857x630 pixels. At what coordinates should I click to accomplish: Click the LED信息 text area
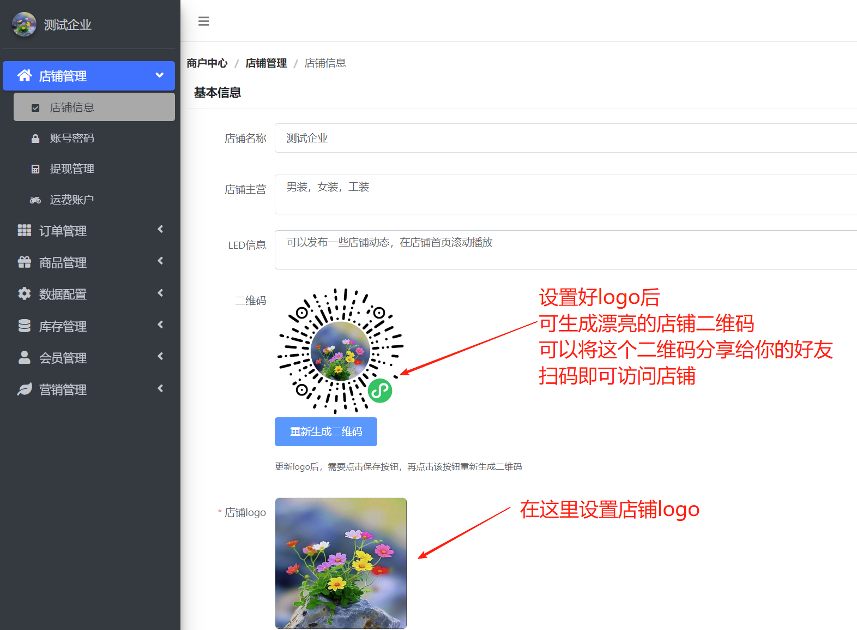566,250
